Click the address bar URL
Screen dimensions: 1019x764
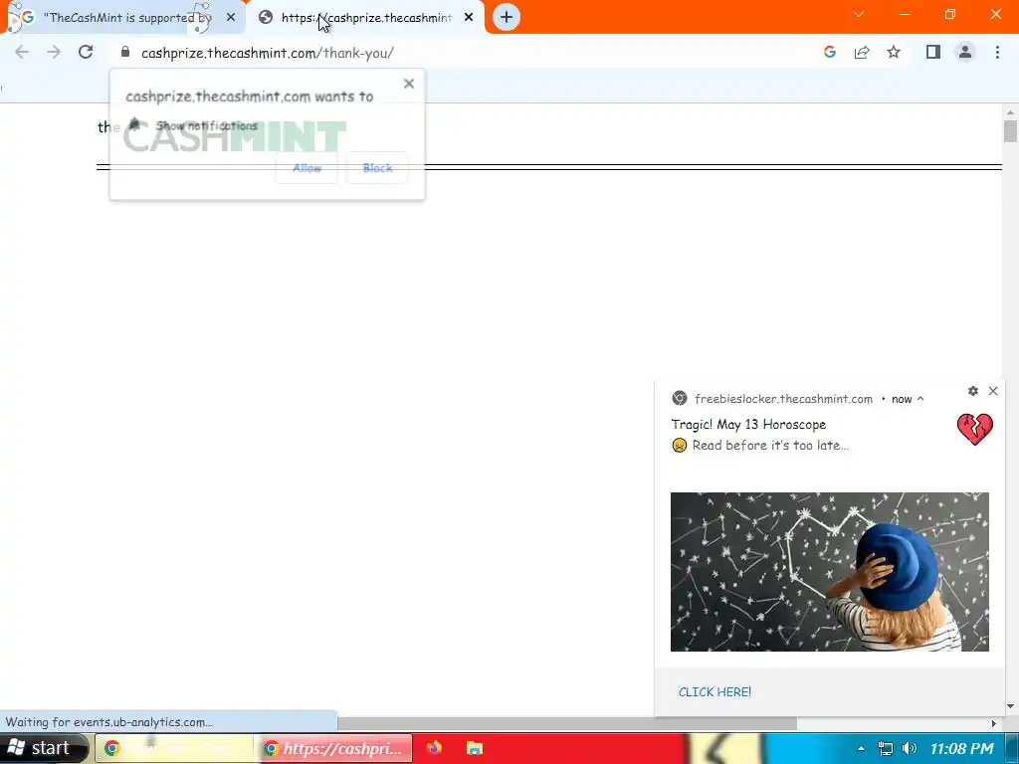pyautogui.click(x=267, y=53)
